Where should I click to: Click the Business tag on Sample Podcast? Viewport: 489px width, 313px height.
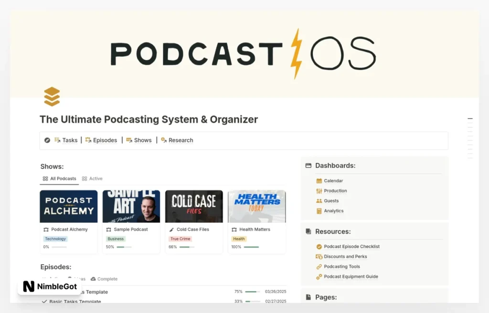point(116,239)
